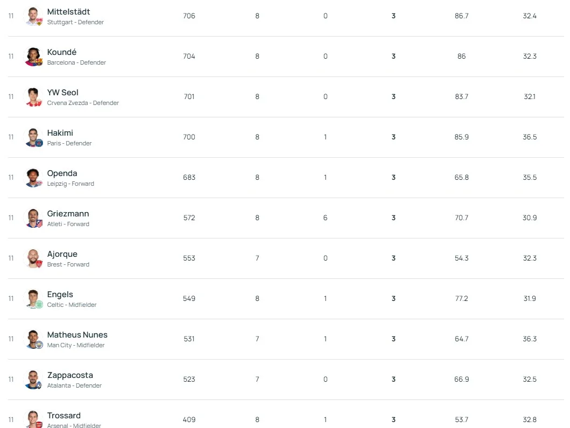
Task: Click Trossard's player avatar
Action: click(33, 419)
